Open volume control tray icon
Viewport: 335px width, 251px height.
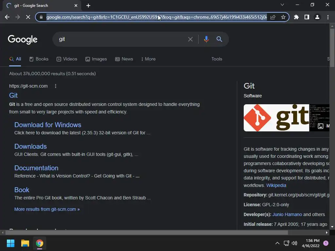pyautogui.click(x=294, y=243)
